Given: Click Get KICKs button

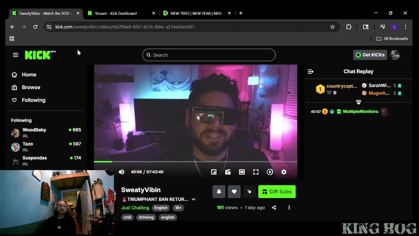Looking at the screenshot, I should [x=370, y=55].
